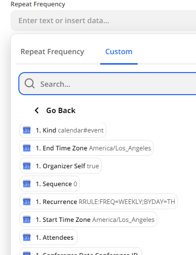Click the calendar icon next to End Time Zone
This screenshot has width=196, height=255.
[x=27, y=148]
